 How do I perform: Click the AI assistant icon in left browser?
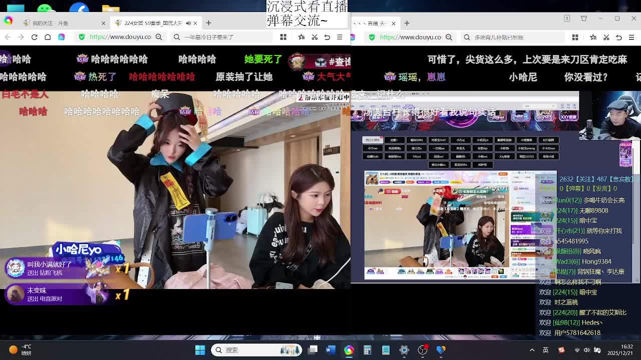61,37
